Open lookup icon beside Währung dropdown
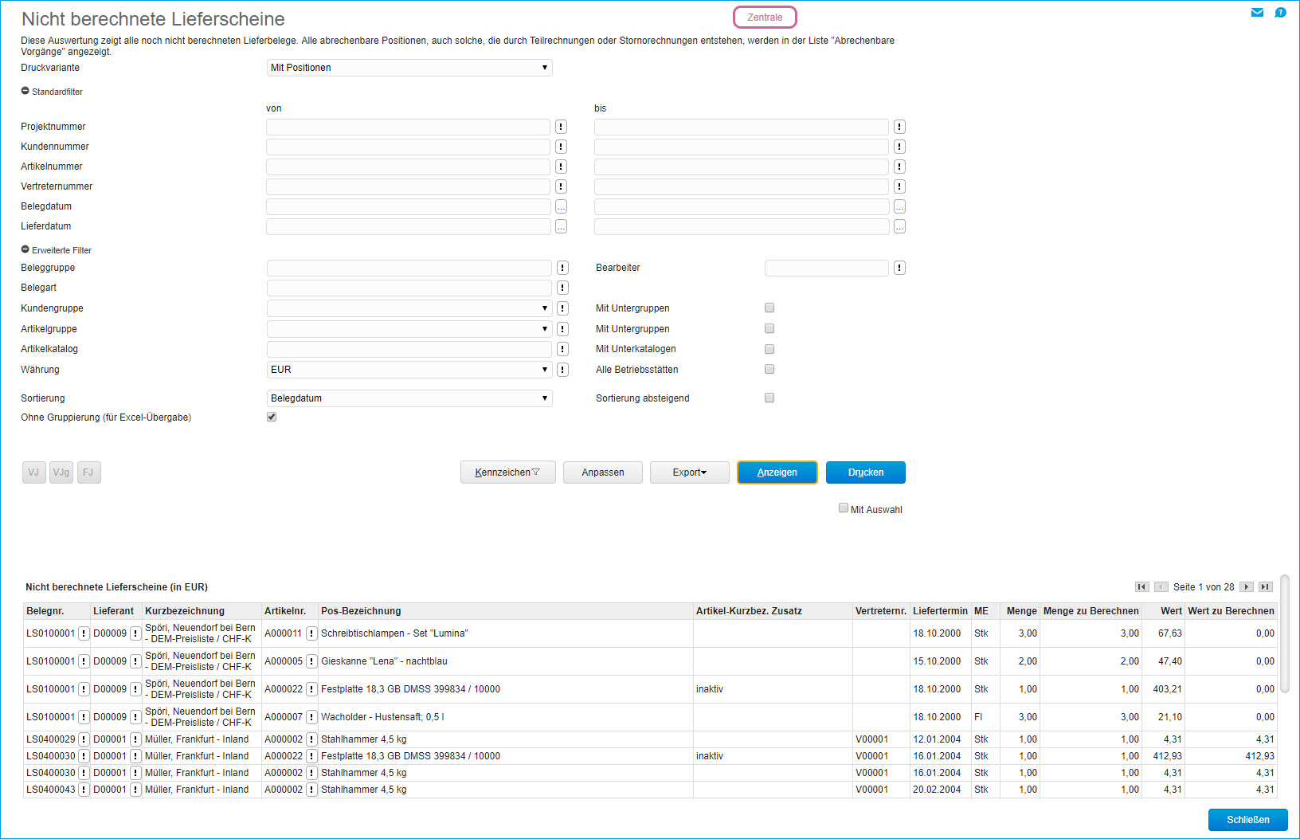 (x=562, y=370)
